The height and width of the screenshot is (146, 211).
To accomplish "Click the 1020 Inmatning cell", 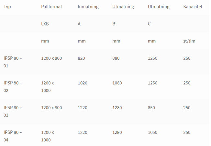I will [x=83, y=83].
